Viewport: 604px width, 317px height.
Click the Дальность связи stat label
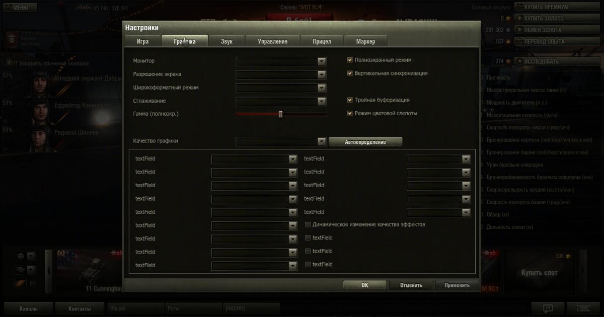click(x=510, y=227)
